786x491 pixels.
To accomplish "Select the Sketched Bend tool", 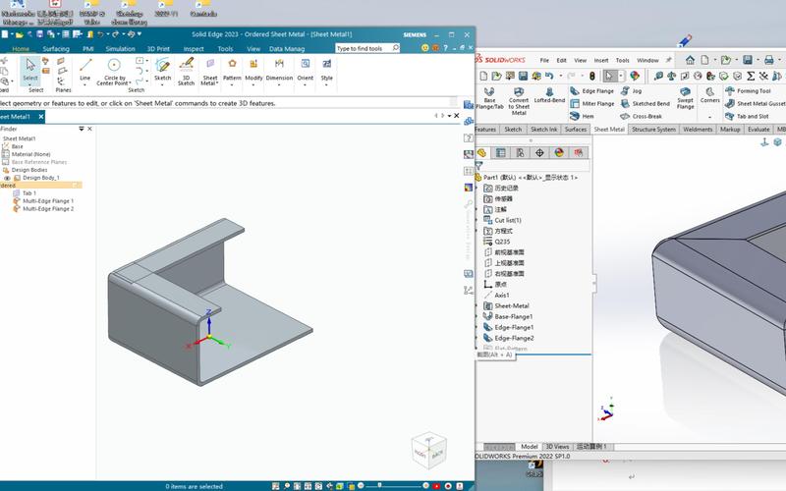I will [646, 103].
